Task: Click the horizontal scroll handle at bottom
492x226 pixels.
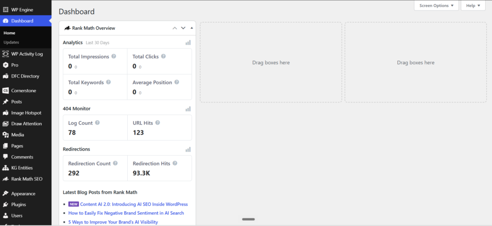Action: pyautogui.click(x=248, y=219)
